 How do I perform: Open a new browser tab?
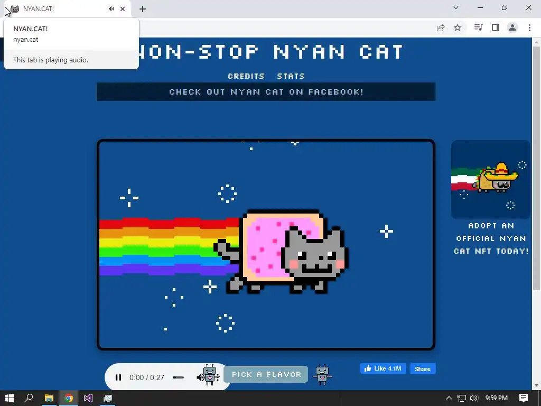(143, 9)
